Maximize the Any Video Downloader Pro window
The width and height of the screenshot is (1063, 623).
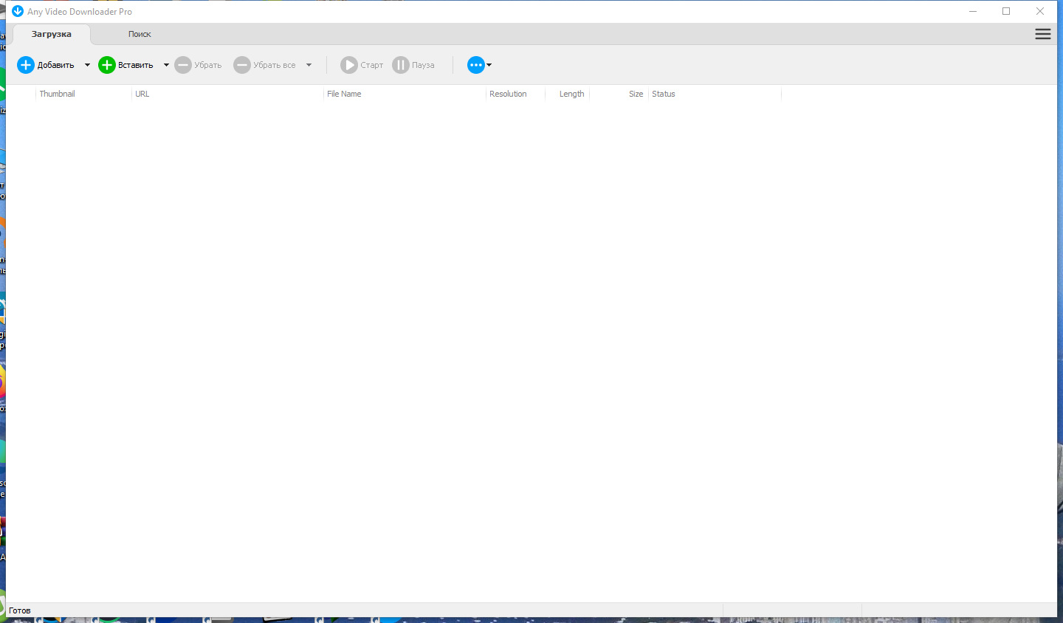click(1006, 11)
